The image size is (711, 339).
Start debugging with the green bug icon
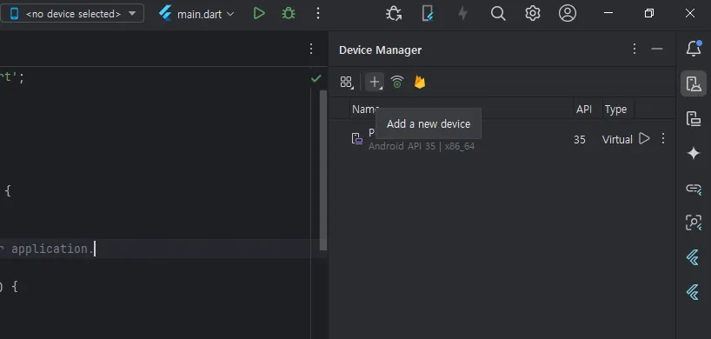289,14
